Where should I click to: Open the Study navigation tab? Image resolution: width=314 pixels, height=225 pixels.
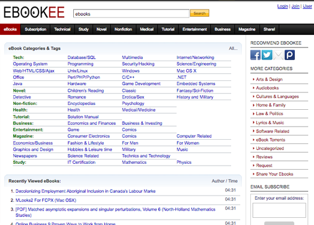coord(83,29)
